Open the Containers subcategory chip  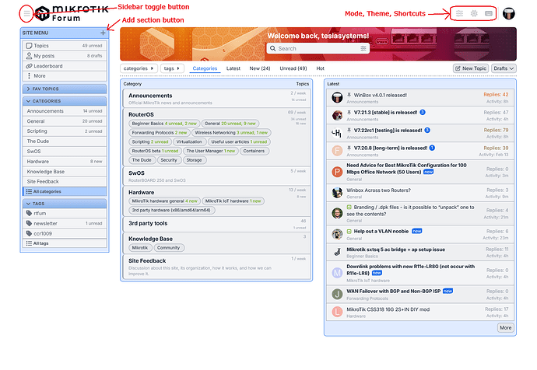point(254,151)
